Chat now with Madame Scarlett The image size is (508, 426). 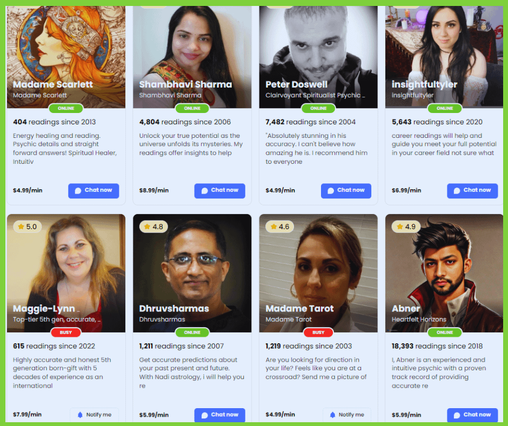93,191
